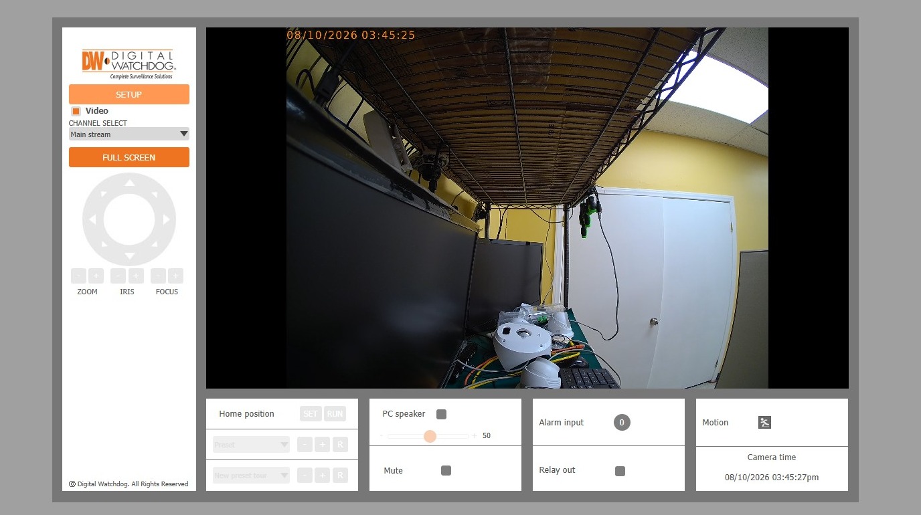Click R button beside New preset tour
The height and width of the screenshot is (515, 921).
[340, 476]
